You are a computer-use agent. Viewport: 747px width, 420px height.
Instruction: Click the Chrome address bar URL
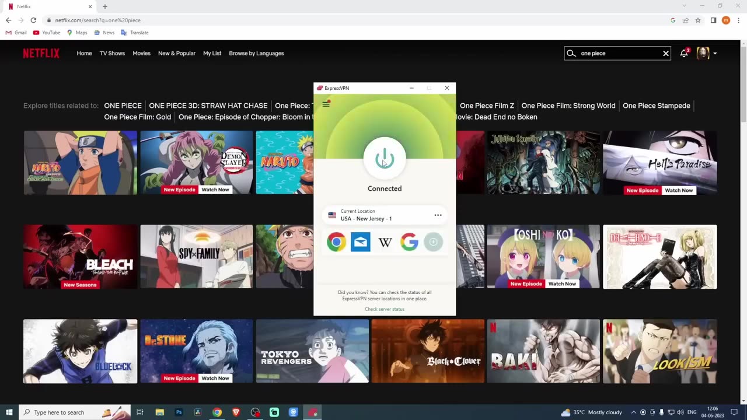pos(98,20)
